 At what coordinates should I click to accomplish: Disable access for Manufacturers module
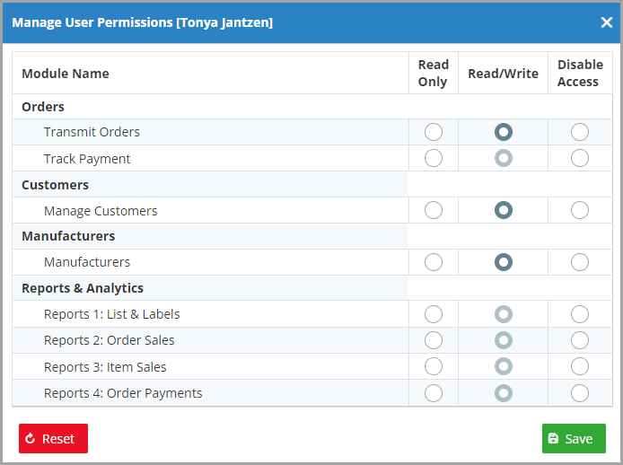(x=580, y=262)
